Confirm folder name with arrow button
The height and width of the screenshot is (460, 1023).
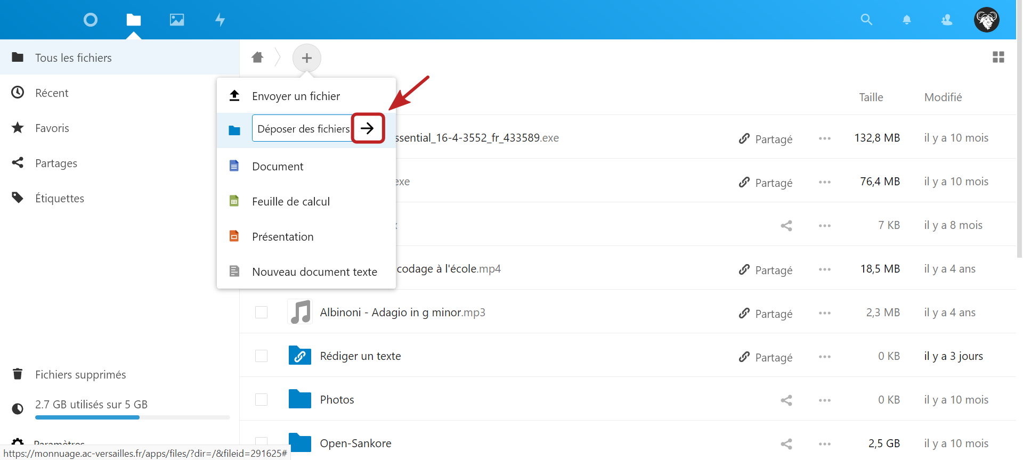[367, 128]
